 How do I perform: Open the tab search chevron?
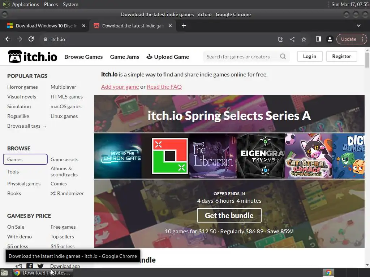359,26
